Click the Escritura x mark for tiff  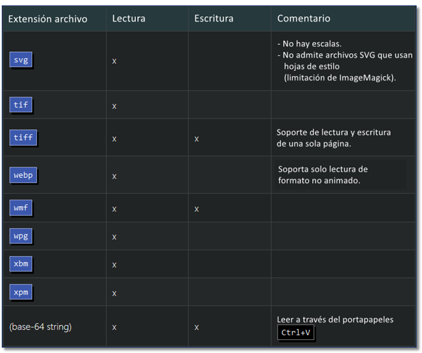tap(197, 138)
